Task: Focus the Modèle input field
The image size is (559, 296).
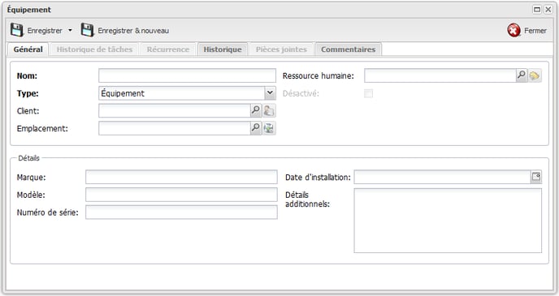Action: click(x=181, y=195)
